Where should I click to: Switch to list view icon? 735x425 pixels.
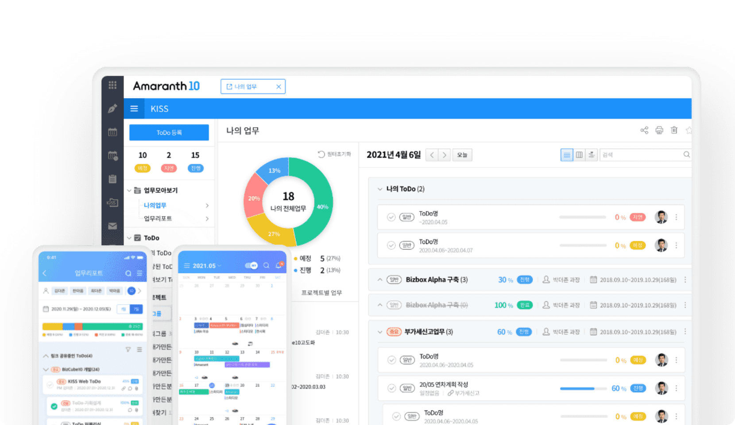567,155
